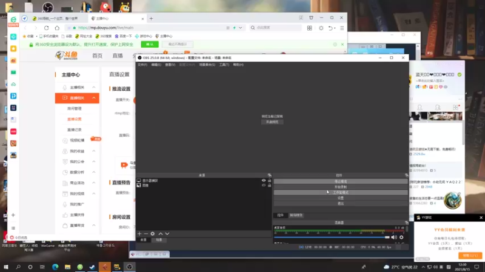Screen dimensions: 485x272
Task: Move the selected source down
Action: coord(167,234)
